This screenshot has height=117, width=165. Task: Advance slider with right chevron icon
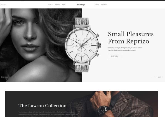coord(162,77)
